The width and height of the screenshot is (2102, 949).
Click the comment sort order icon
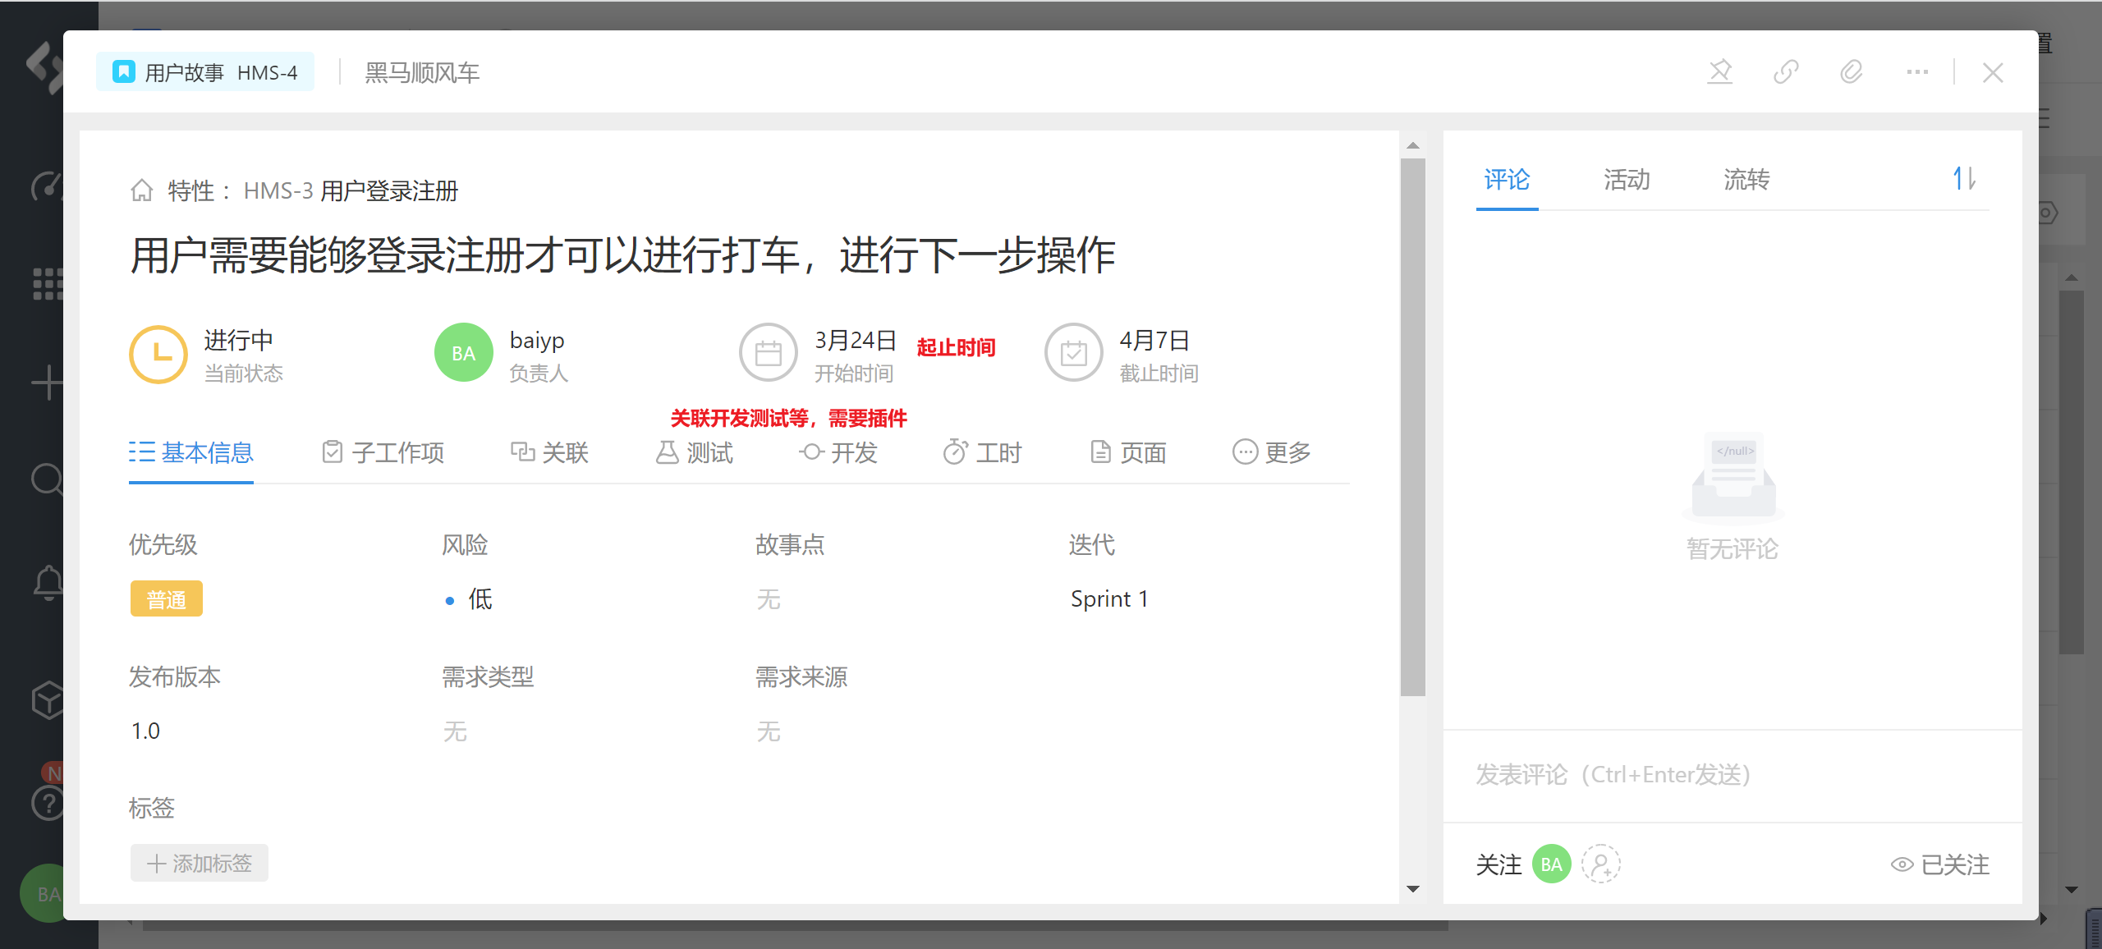1964,179
